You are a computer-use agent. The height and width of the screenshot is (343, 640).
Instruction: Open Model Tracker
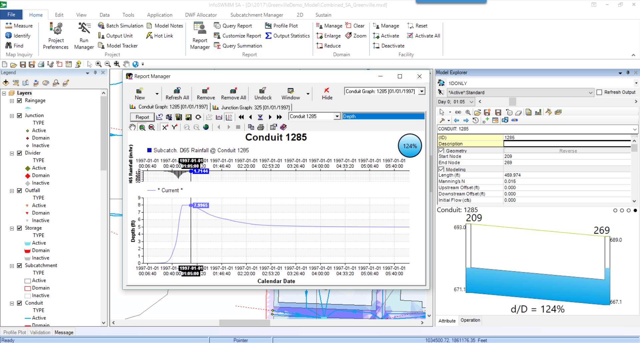(x=118, y=46)
